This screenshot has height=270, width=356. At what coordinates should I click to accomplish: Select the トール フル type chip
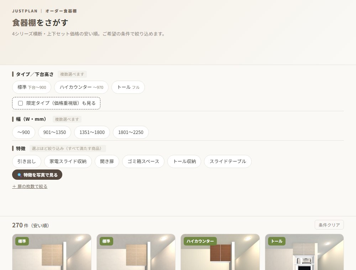128,87
